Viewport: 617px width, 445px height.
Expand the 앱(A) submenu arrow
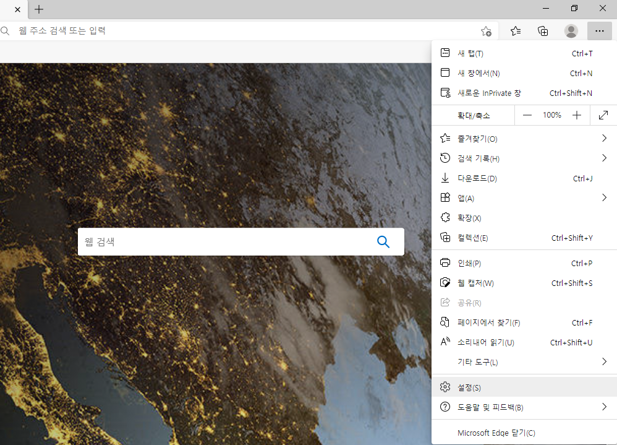(605, 197)
